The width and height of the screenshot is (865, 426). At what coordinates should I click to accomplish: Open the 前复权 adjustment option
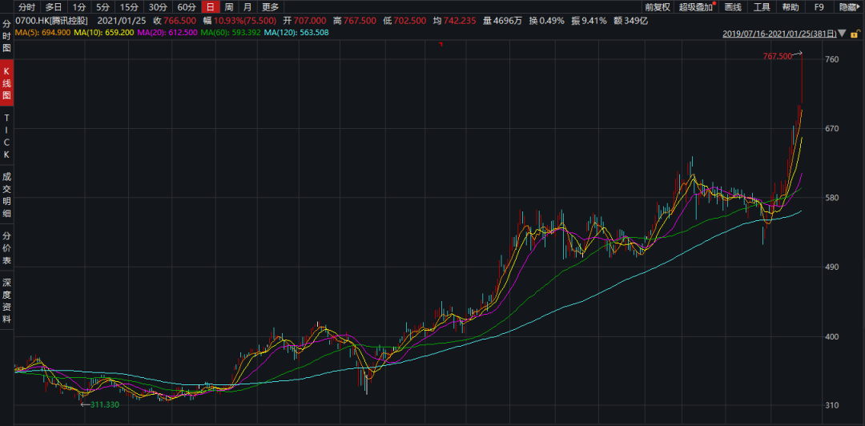[657, 7]
